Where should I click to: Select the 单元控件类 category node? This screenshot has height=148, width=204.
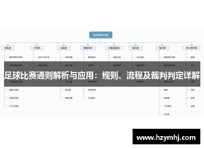(191, 48)
